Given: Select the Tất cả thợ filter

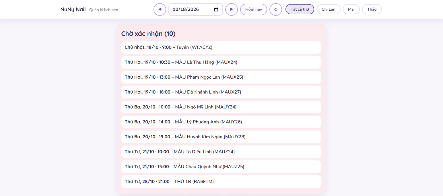Looking at the screenshot, I should coord(300,9).
